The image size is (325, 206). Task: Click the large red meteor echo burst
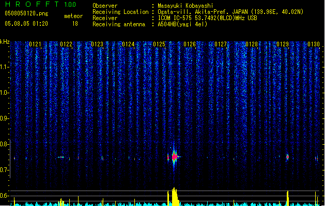[175, 157]
